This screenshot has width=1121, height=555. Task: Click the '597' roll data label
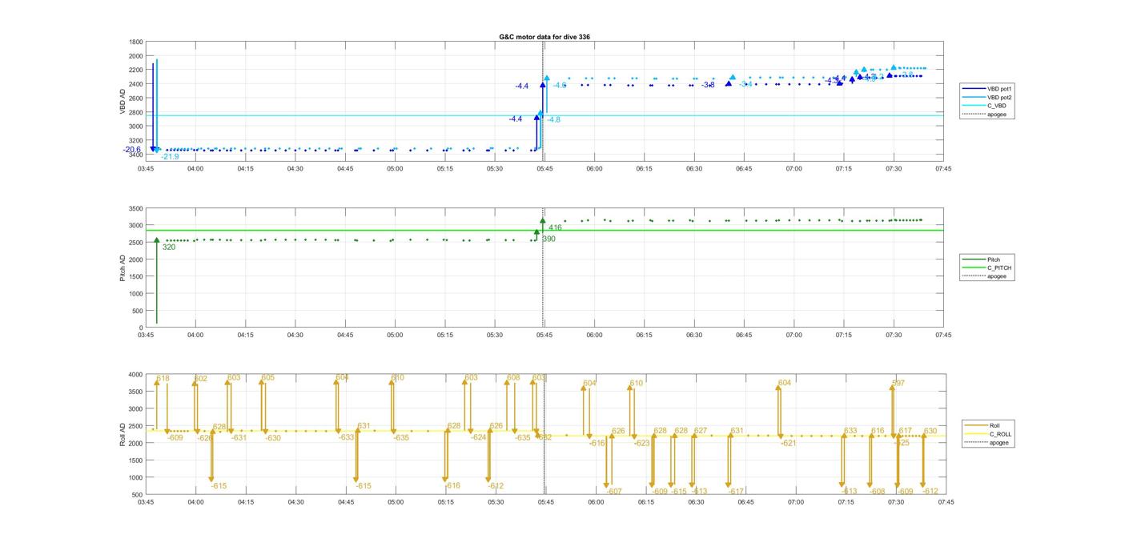(898, 384)
